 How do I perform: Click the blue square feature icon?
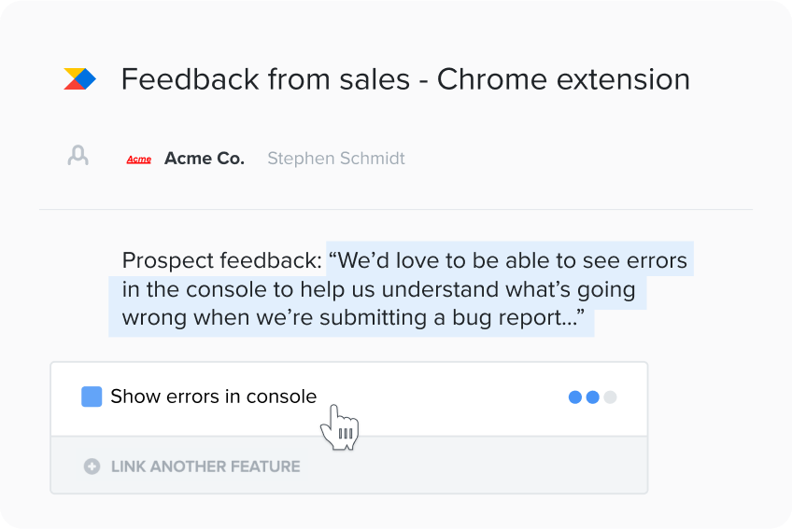[x=92, y=397]
